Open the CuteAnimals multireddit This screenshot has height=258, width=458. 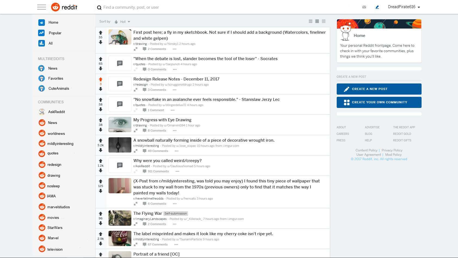point(58,88)
